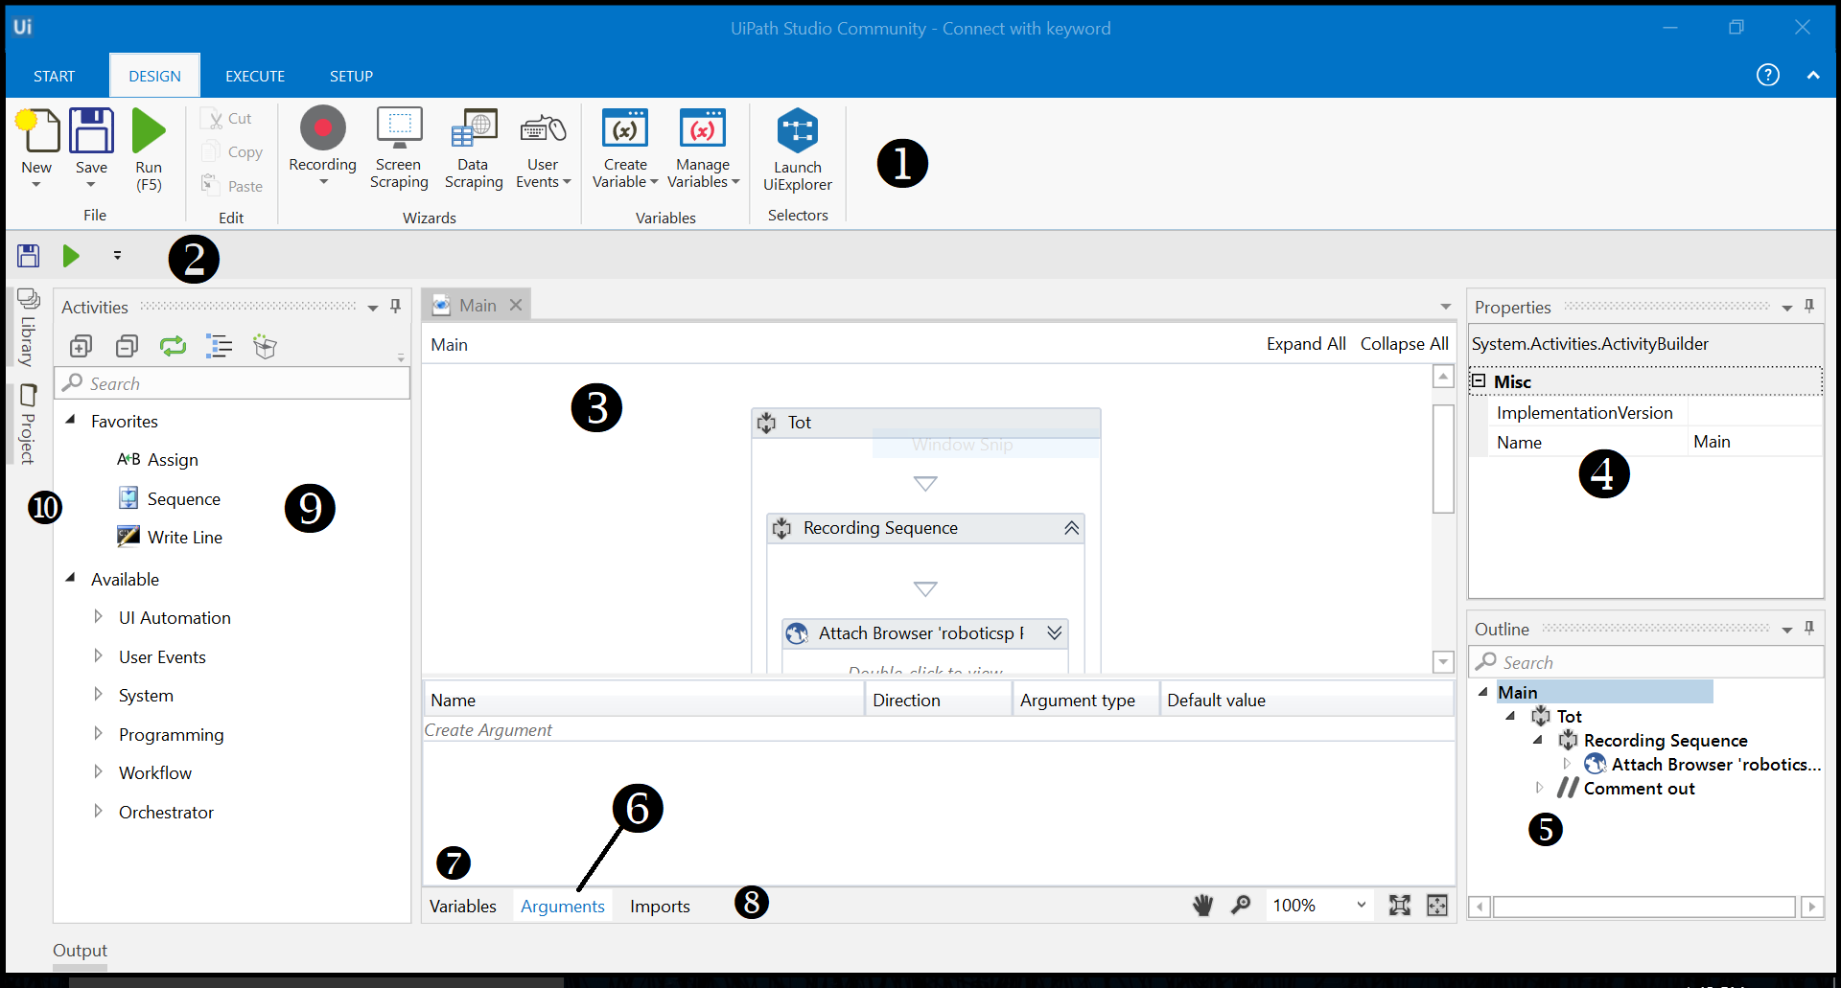Collapse the Misc property category
The width and height of the screenshot is (1841, 988).
[x=1479, y=380]
